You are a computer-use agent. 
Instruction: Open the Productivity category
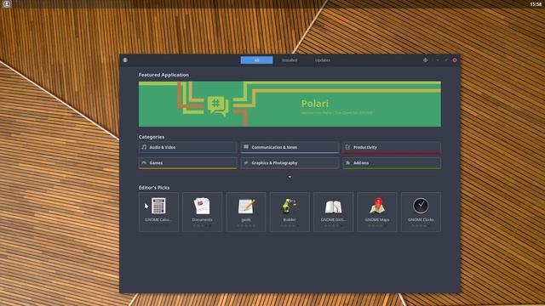pyautogui.click(x=392, y=147)
